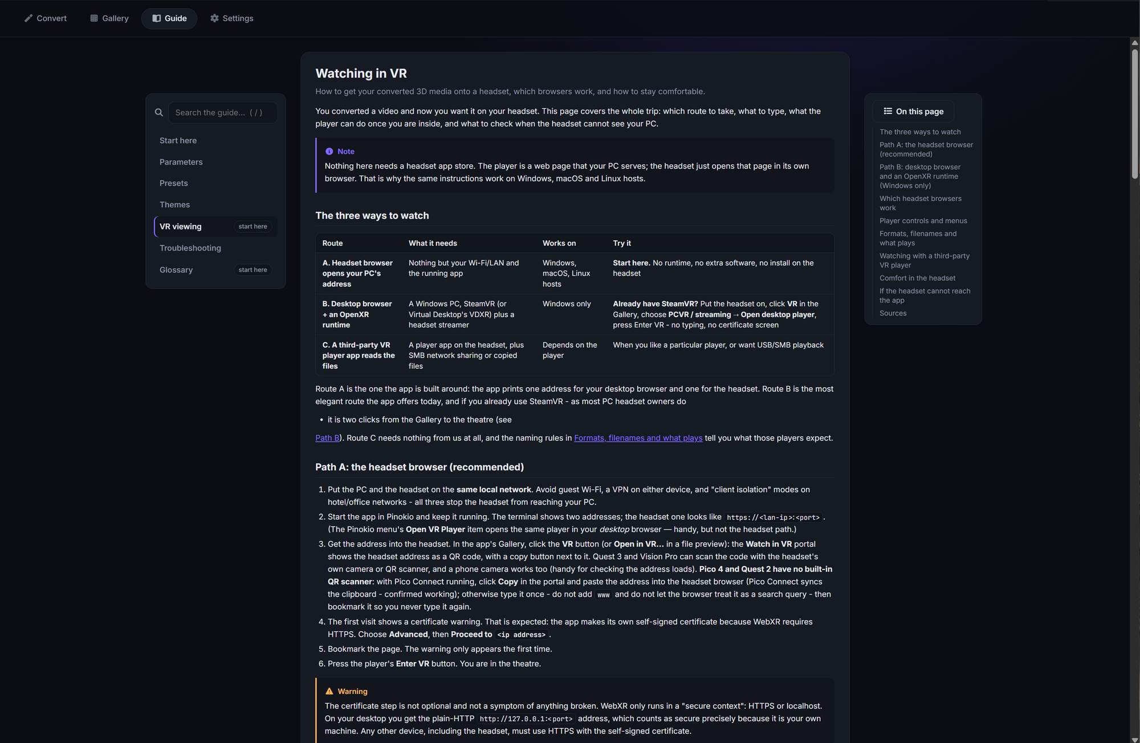Click the A. Headset browser table cell
Viewport: 1140px width, 743px height.
click(x=359, y=273)
